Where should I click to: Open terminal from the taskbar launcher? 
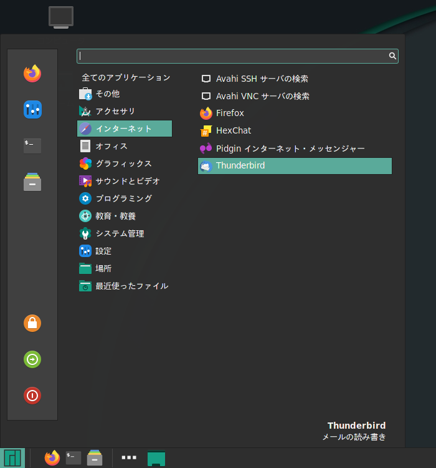click(73, 458)
